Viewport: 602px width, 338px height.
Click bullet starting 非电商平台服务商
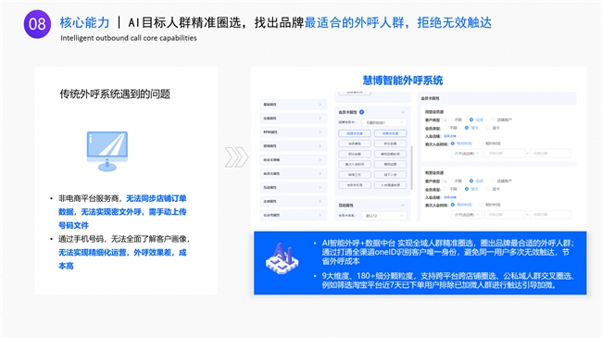coord(122,212)
